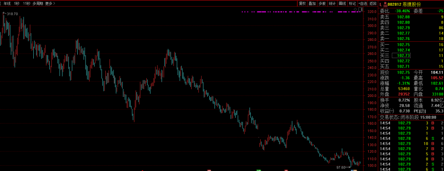Open the 统计 statistics button
This screenshot has width=444, height=171.
332,3
